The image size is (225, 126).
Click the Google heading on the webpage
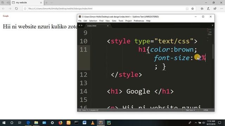pos(6,16)
